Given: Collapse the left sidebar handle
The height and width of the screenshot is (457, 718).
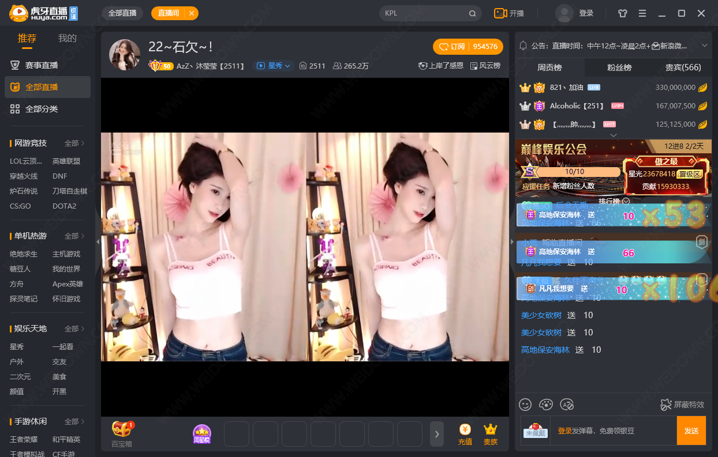Looking at the screenshot, I should [98, 242].
